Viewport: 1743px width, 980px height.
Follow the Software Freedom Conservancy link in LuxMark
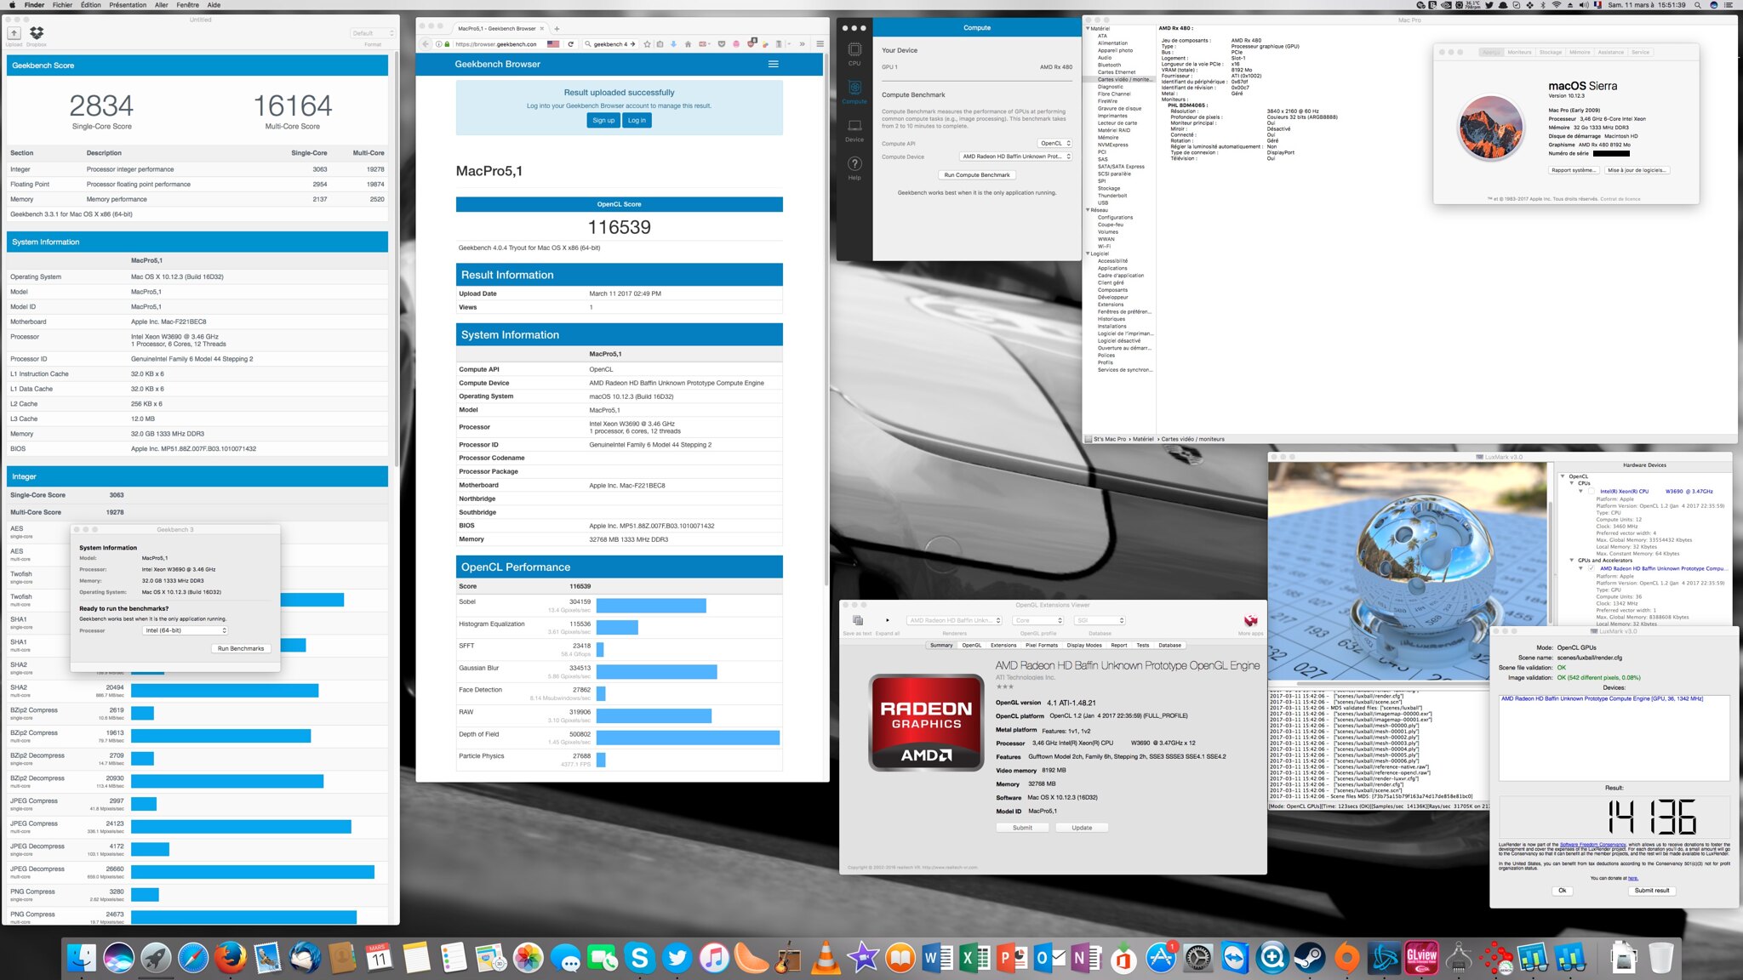click(1592, 845)
